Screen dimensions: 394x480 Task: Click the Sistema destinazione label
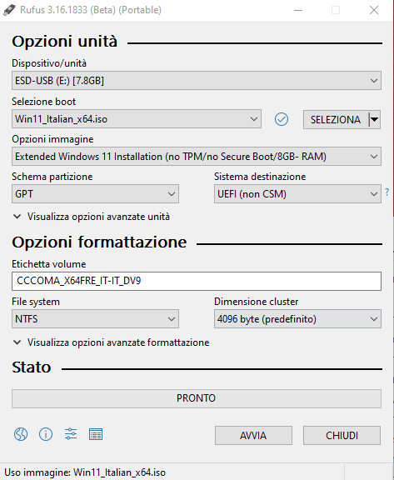point(260,177)
